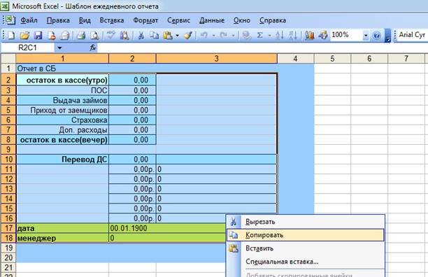Open Print Preview icon

[x=94, y=36]
